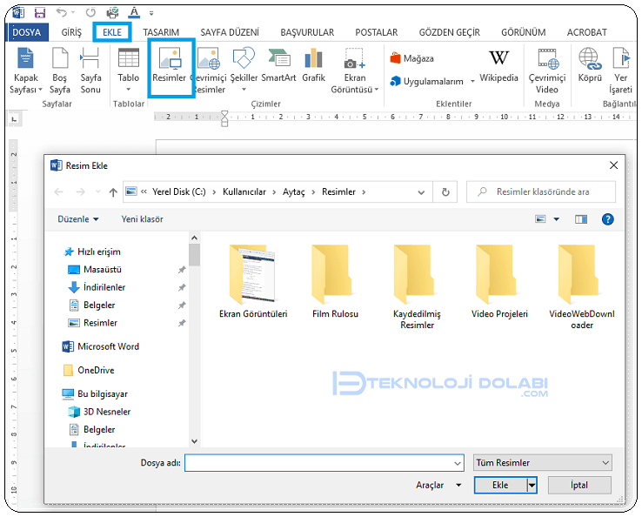Expand the Ekle button arrow options
Viewport: 642px width, 517px height.
pyautogui.click(x=532, y=486)
